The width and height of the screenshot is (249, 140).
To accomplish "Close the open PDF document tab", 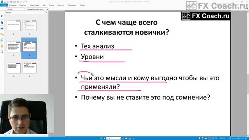I will tap(47, 9).
